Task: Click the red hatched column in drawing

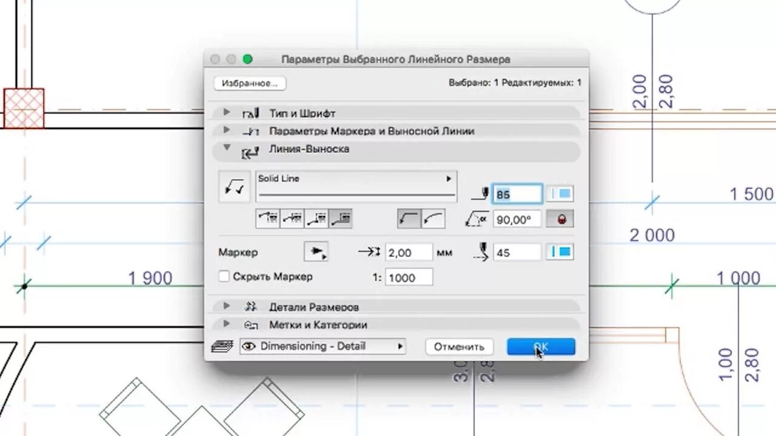Action: tap(24, 108)
